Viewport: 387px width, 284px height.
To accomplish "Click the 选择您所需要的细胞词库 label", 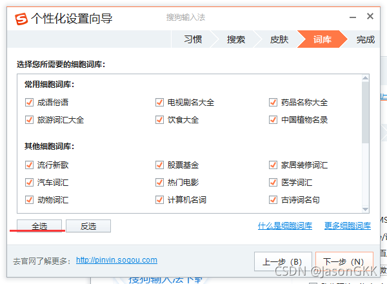I will click(61, 65).
